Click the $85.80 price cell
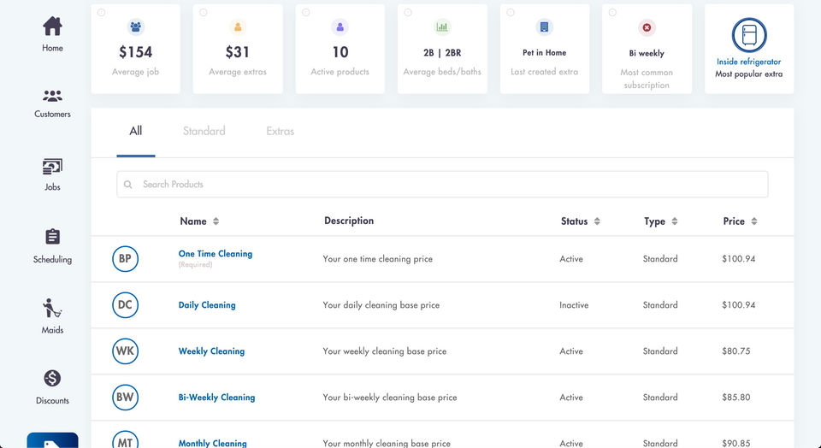 click(x=736, y=398)
